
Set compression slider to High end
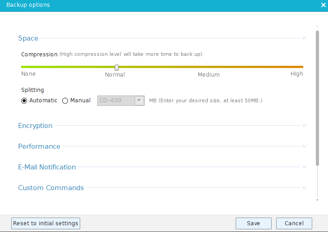click(302, 67)
